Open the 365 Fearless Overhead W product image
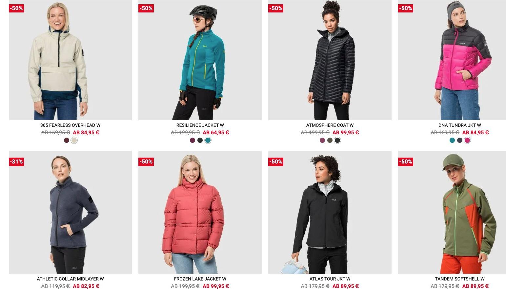The height and width of the screenshot is (289, 506). (x=70, y=60)
